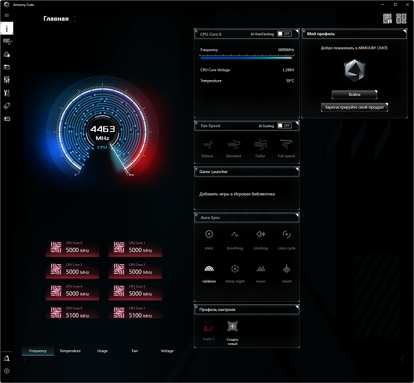Expand the Game Launcher panel corner
Screen dimensions: 414x383
[297, 168]
